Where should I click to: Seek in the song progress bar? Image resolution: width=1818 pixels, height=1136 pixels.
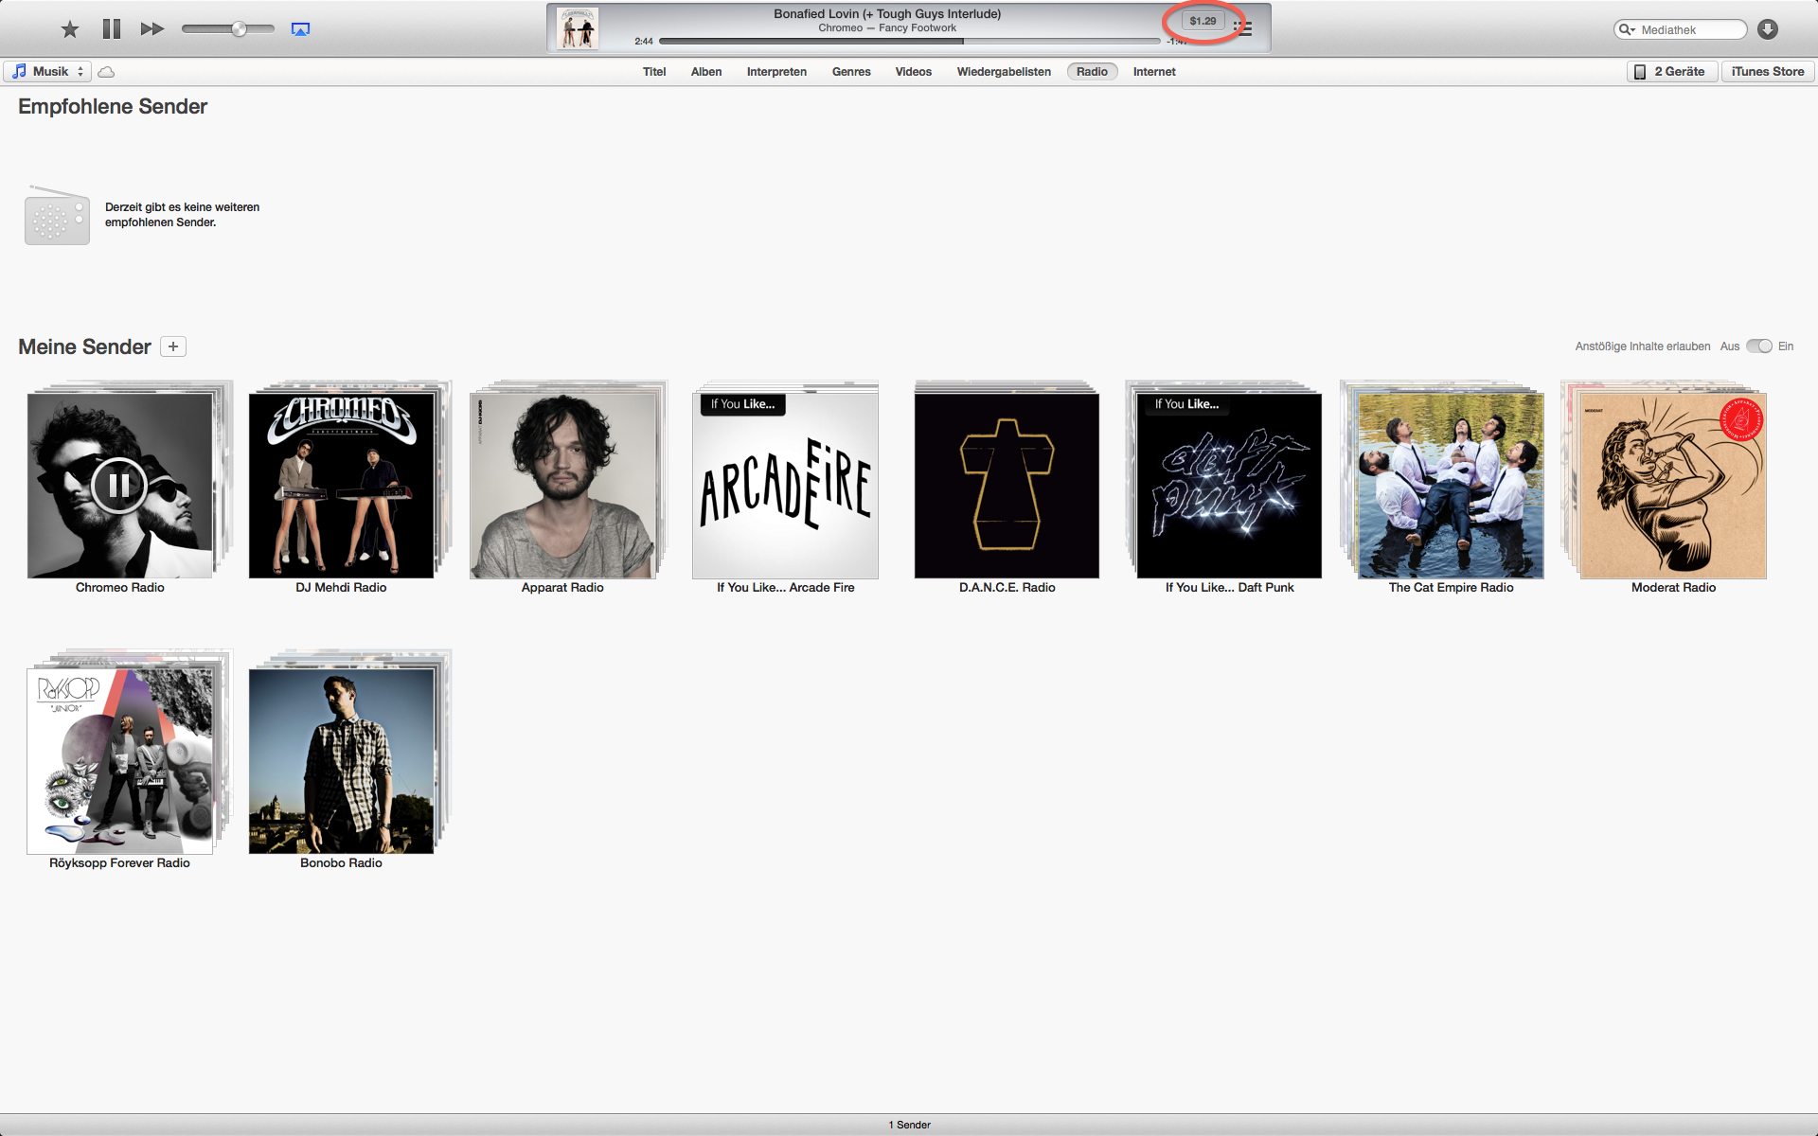[909, 42]
